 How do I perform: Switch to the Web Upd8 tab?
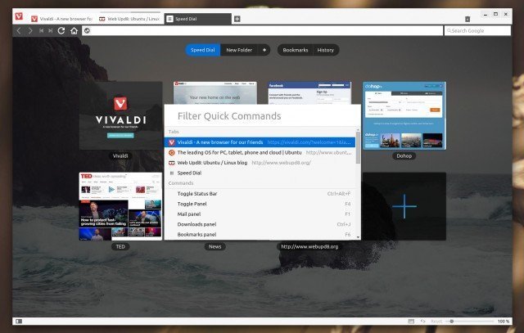[x=128, y=18]
